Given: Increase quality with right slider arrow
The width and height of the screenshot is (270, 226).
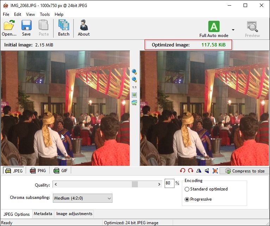Looking at the screenshot, I should click(159, 184).
